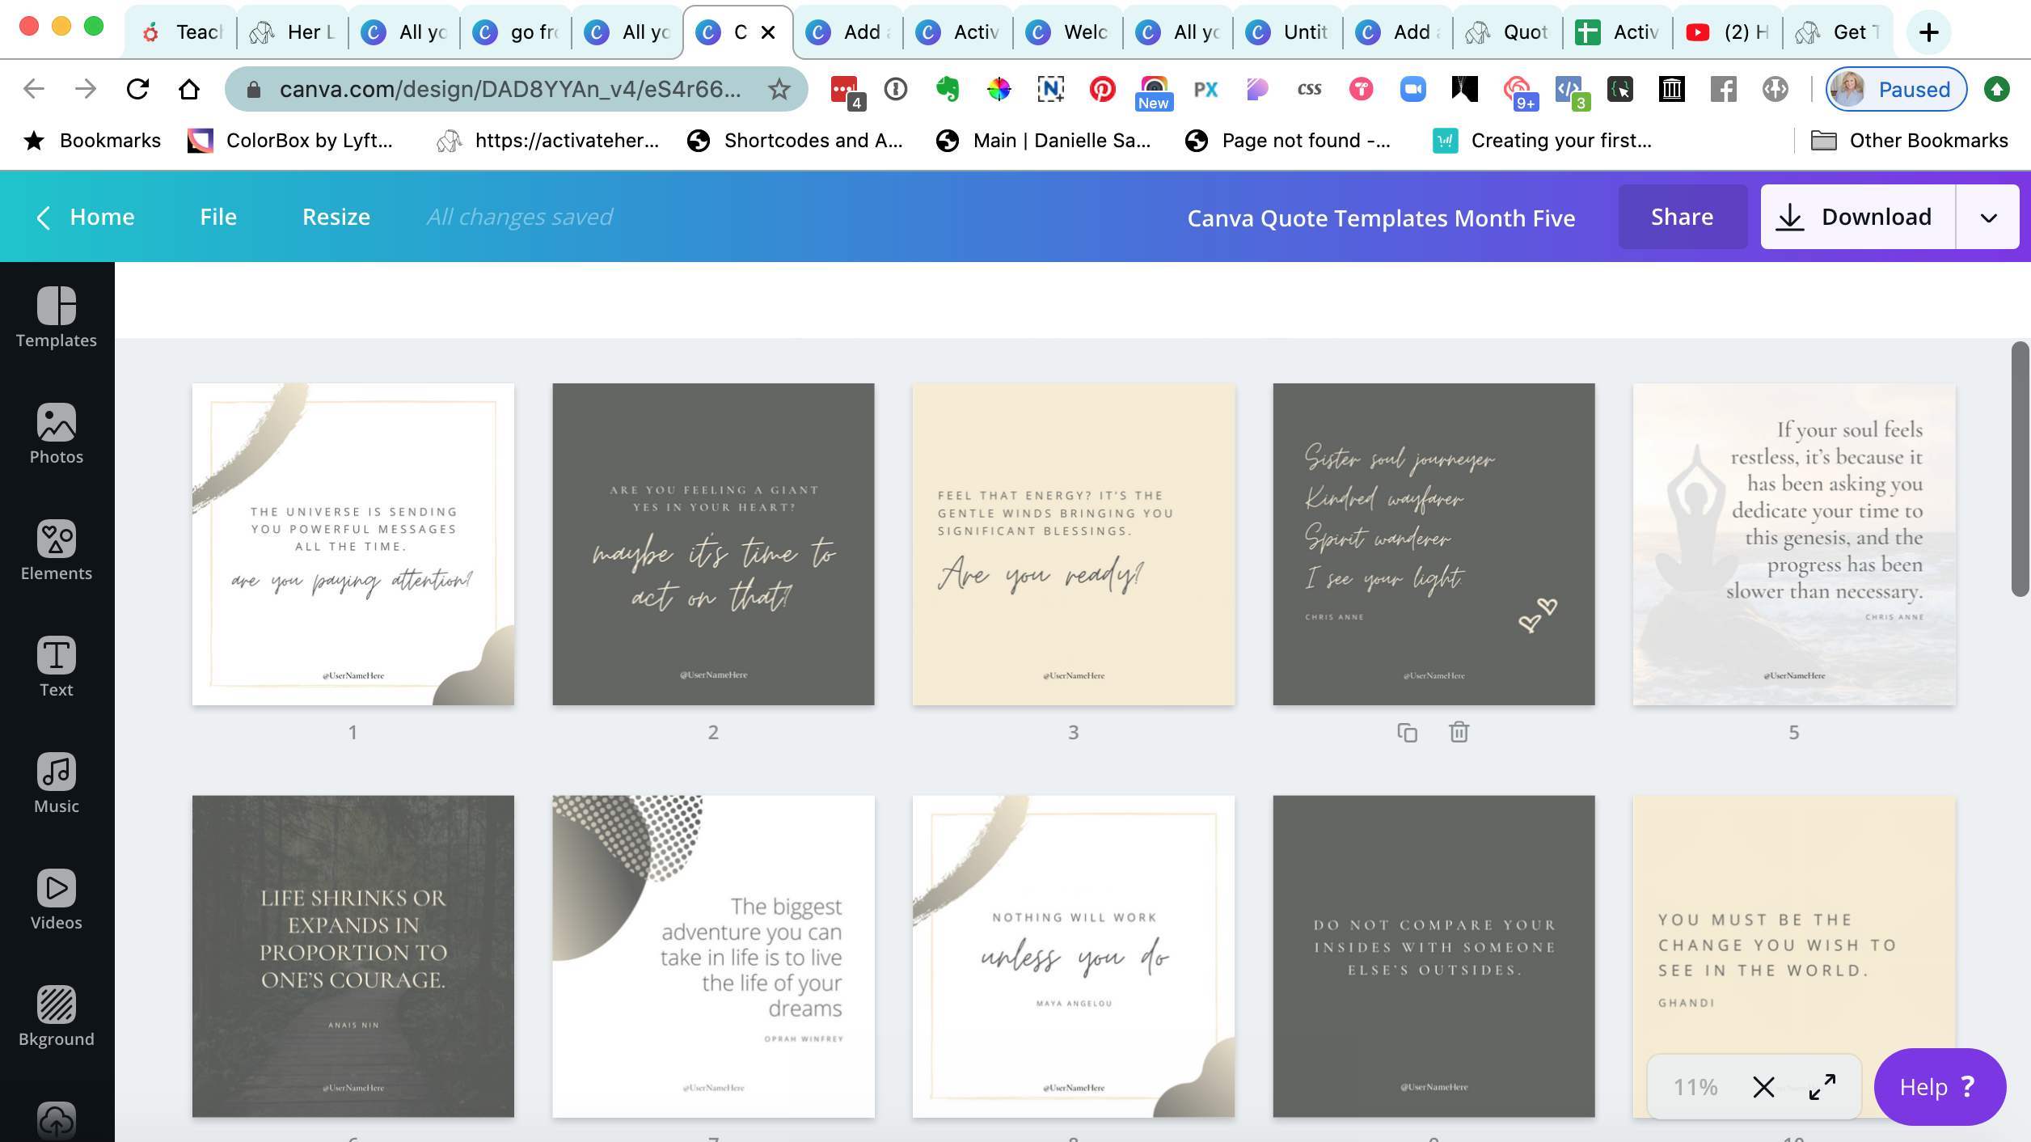
Task: Select the Oprah Winfrey quote thumbnail
Action: (713, 956)
